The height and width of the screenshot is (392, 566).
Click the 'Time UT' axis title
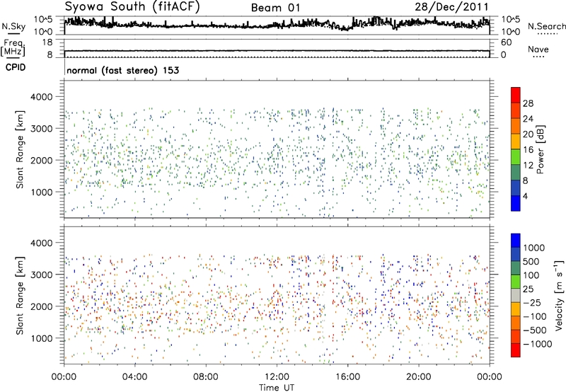[x=277, y=388]
